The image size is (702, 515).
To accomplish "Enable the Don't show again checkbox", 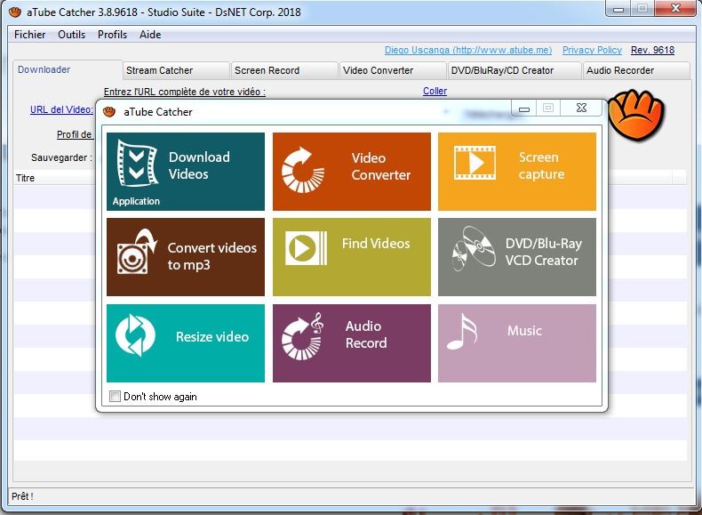I will tap(115, 396).
